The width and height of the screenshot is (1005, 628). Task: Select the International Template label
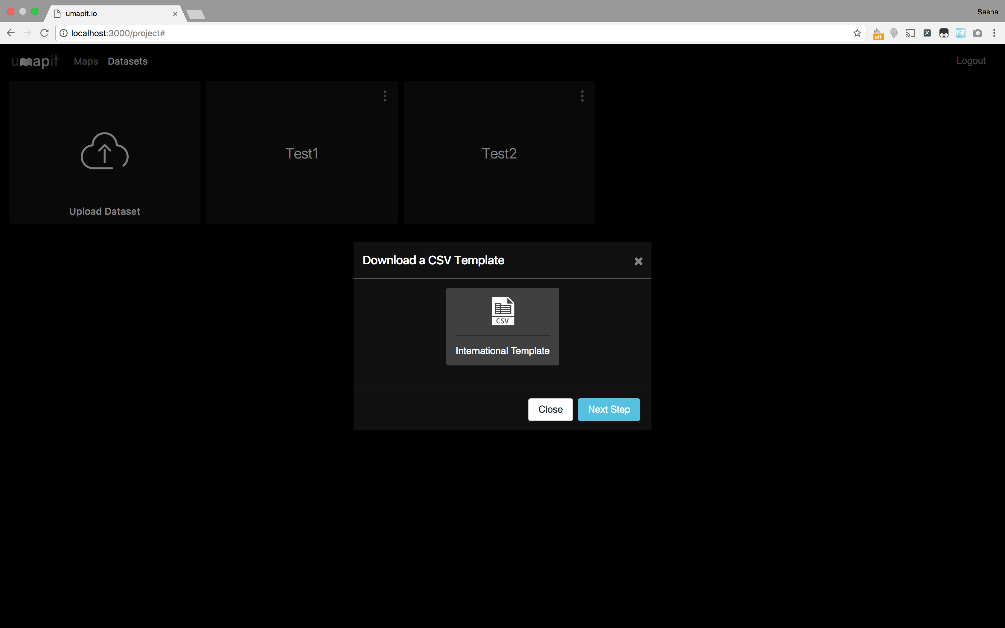pyautogui.click(x=502, y=351)
